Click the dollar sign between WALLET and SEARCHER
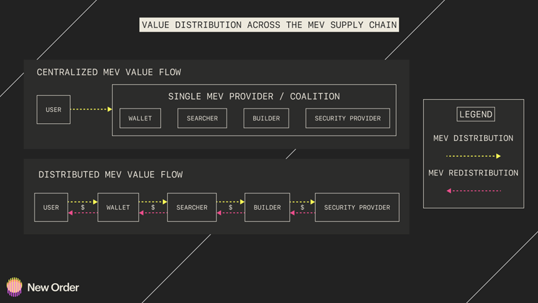The width and height of the screenshot is (538, 303). pos(153,207)
